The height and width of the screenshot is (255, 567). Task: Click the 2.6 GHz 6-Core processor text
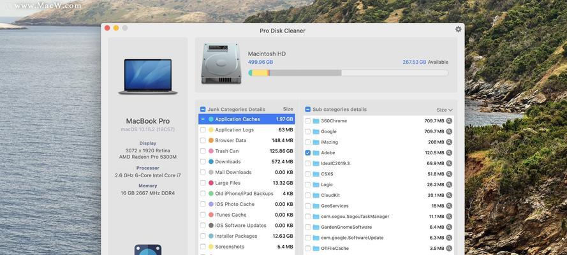(148, 175)
